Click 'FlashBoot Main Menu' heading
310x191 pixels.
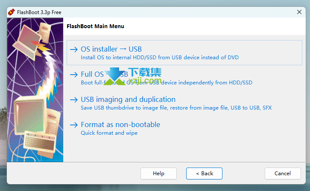click(95, 26)
